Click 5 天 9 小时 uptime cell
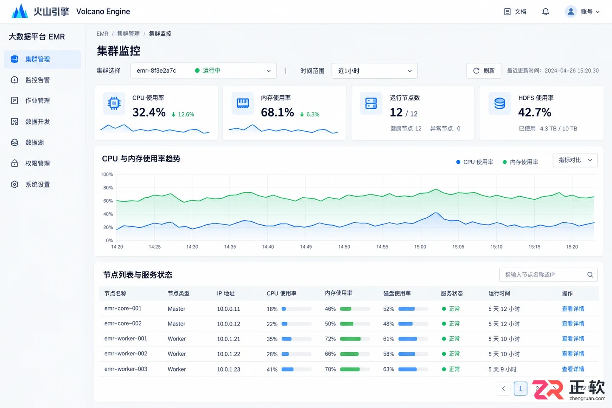 (x=502, y=369)
